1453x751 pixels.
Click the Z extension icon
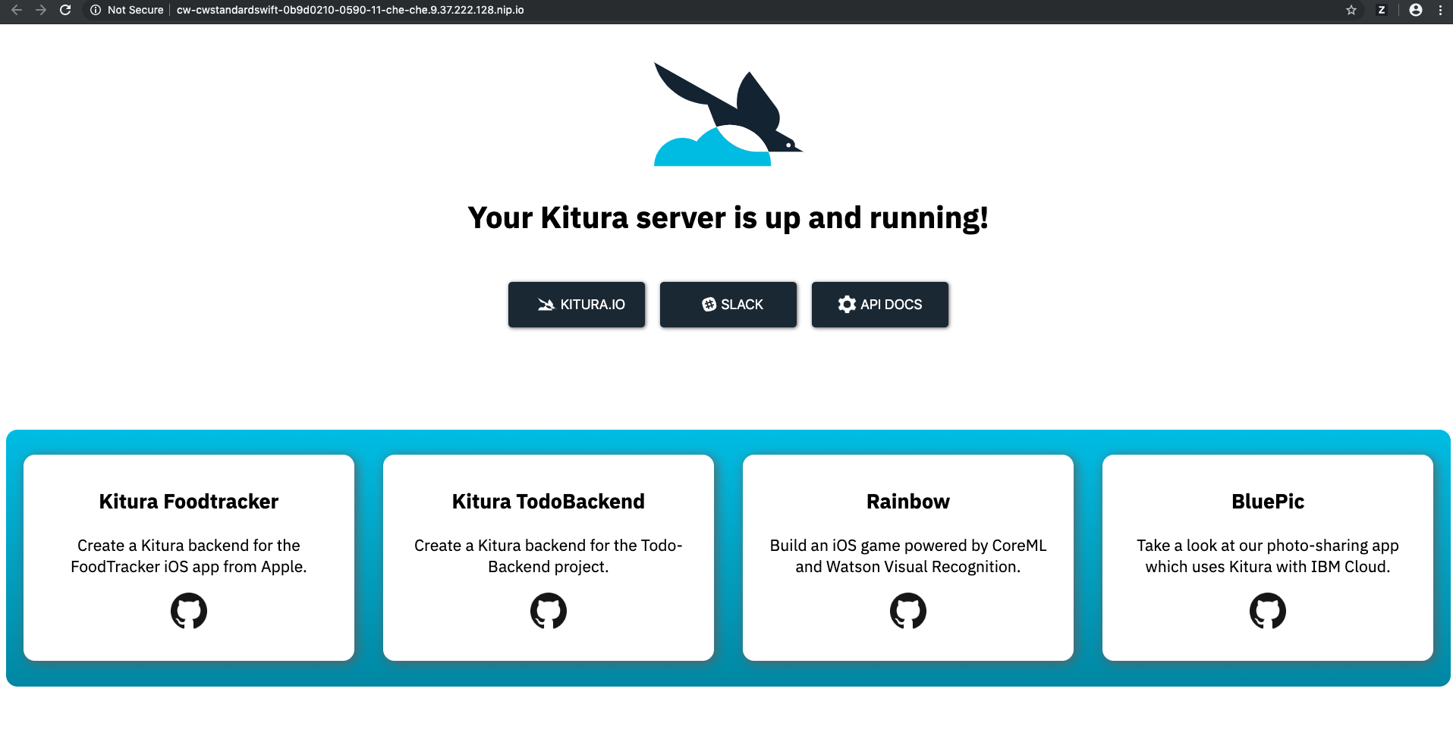1382,10
